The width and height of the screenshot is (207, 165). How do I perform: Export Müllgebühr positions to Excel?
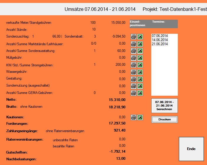coord(140,58)
